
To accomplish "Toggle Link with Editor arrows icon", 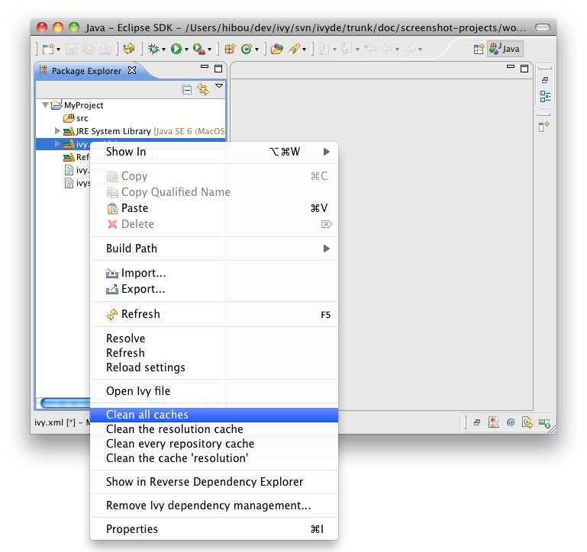I will pos(203,89).
